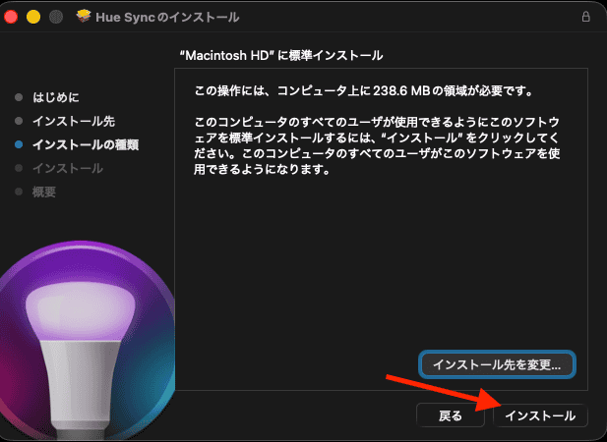Click the Hue light bulb image
Screen dimensions: 607x442
point(88,341)
